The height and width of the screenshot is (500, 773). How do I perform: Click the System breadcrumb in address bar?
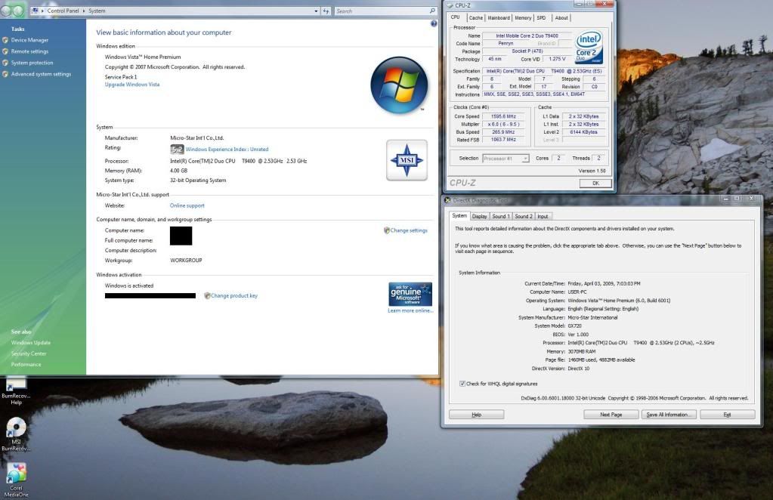[x=97, y=11]
